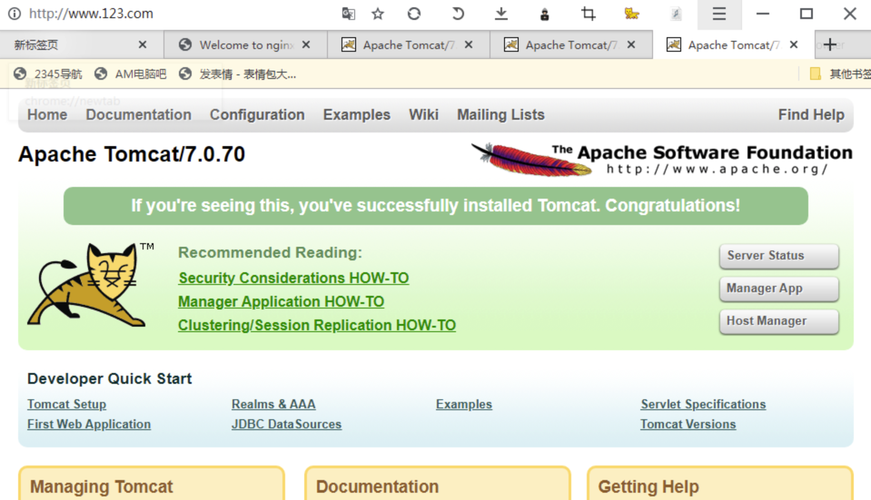Open Clustering/Session Replication HOW-TO link

tap(317, 325)
